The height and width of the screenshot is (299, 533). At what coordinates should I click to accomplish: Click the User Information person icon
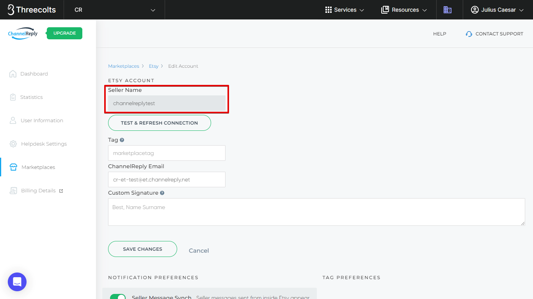[13, 120]
